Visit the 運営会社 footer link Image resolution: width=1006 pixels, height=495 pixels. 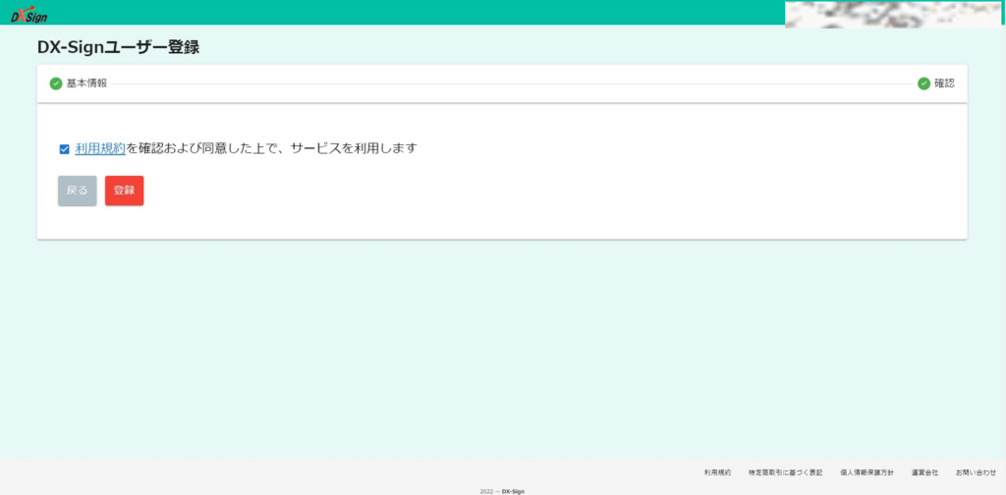point(924,472)
